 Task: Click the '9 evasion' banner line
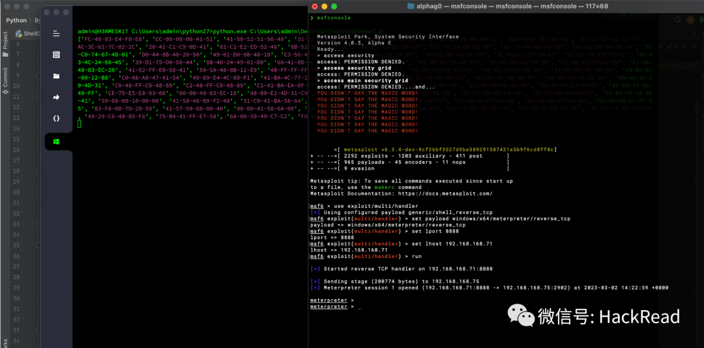tap(410, 168)
